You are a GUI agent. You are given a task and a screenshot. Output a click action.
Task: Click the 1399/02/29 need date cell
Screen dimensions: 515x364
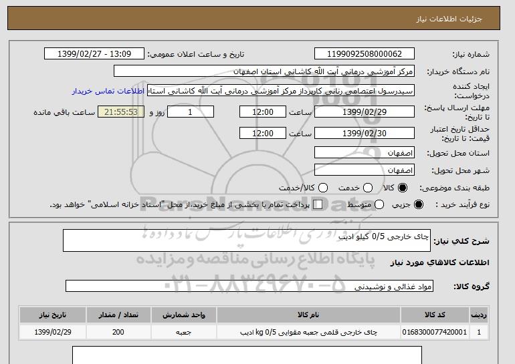[x=53, y=332]
